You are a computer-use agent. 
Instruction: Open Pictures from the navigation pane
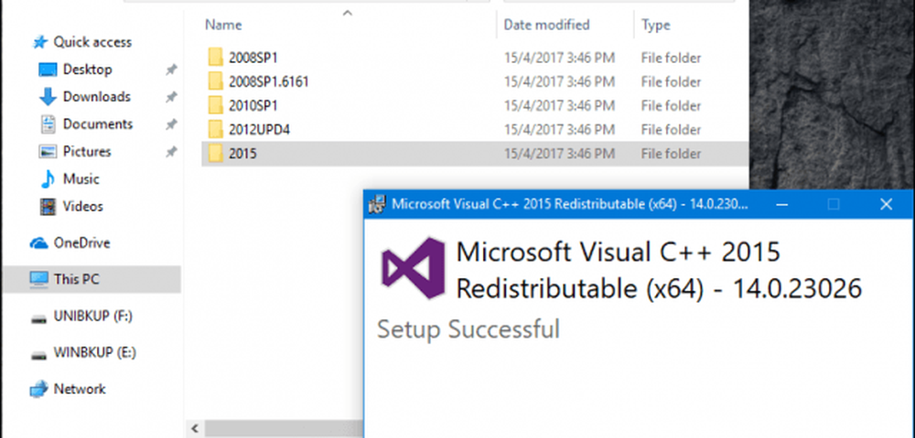pyautogui.click(x=86, y=152)
